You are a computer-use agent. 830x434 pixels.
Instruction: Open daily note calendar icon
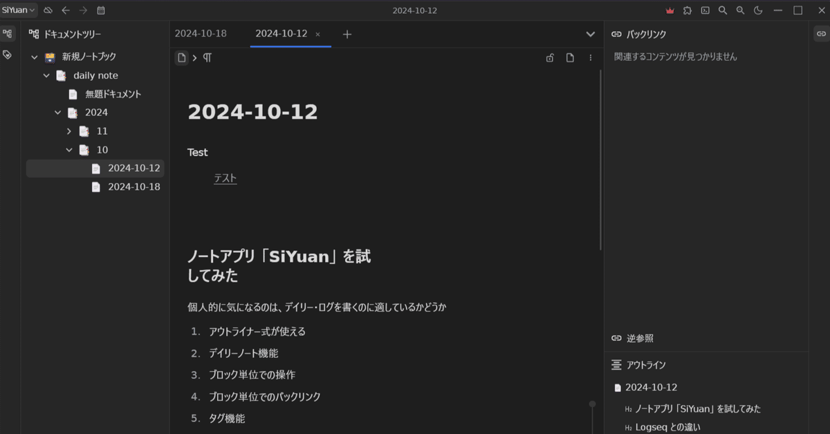101,10
